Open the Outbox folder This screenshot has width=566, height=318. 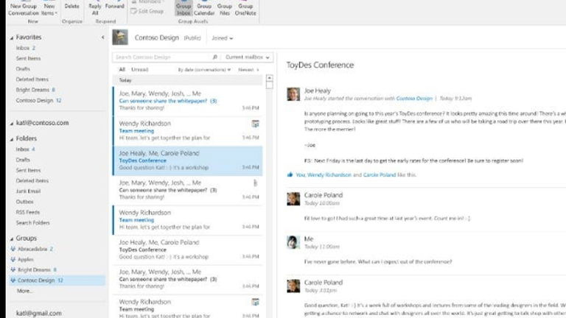(x=24, y=202)
